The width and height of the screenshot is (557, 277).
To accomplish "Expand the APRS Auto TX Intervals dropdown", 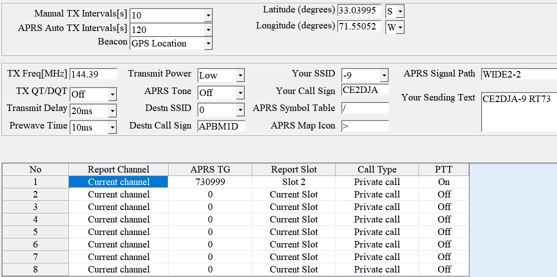I will pyautogui.click(x=208, y=30).
